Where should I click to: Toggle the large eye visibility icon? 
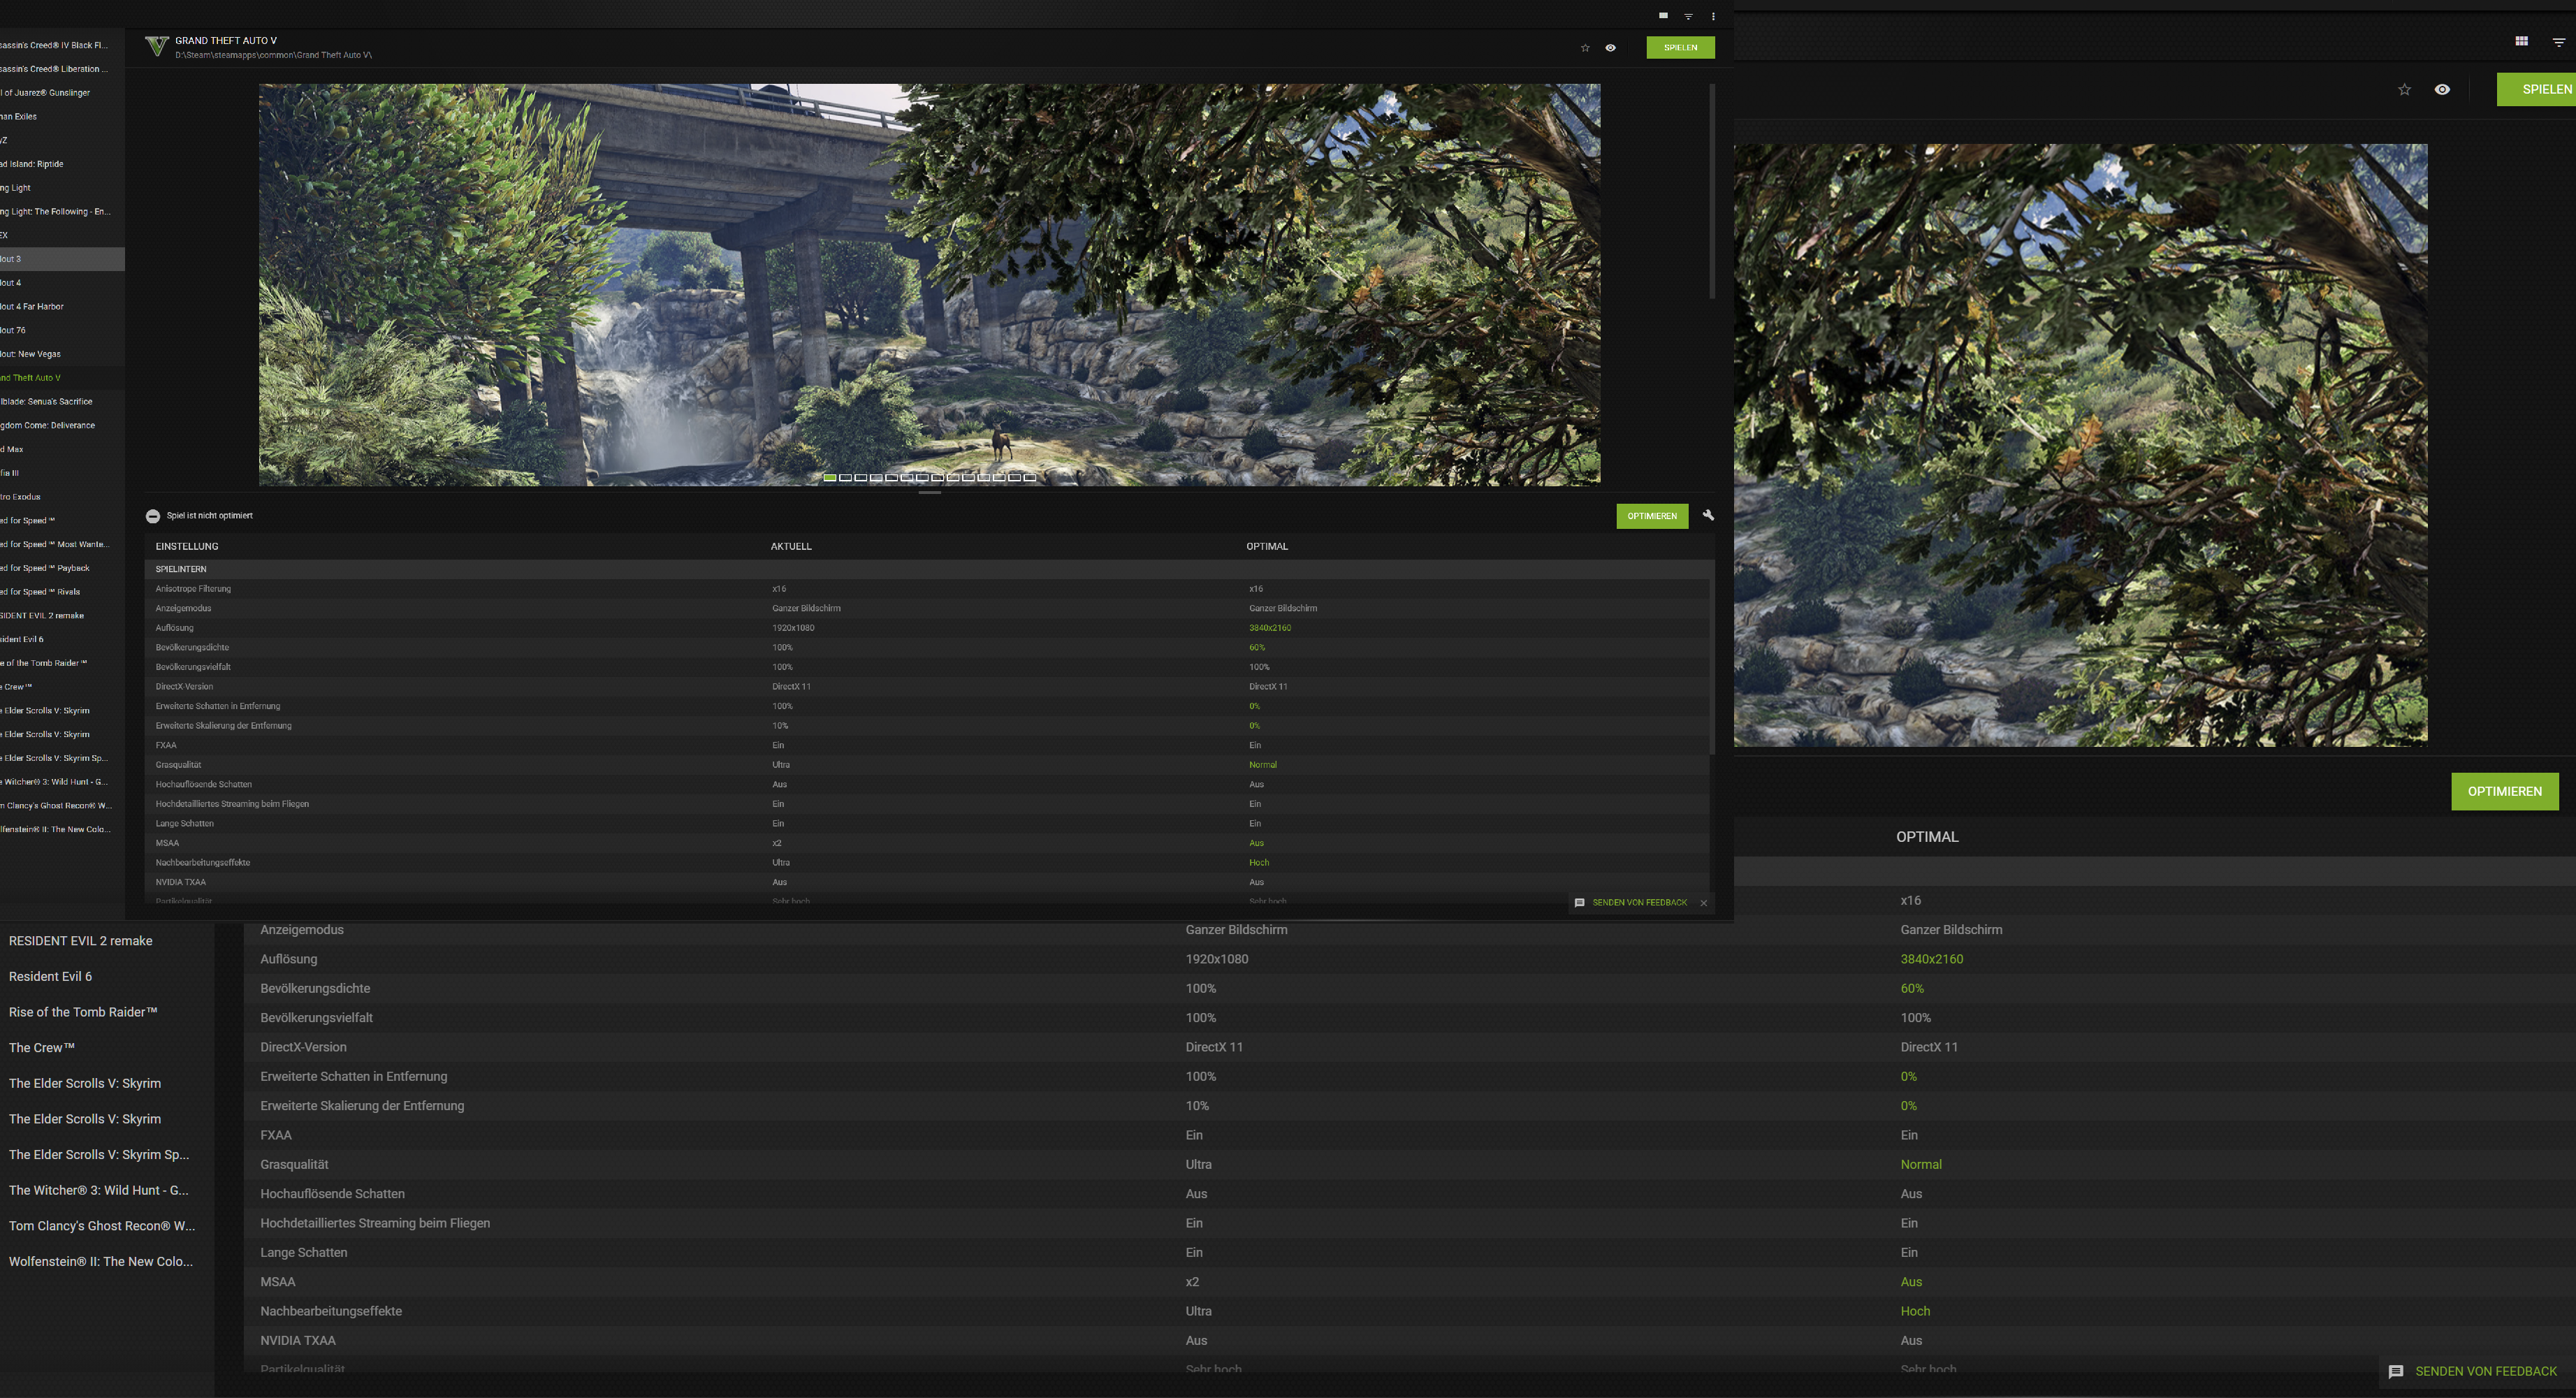coord(2442,90)
